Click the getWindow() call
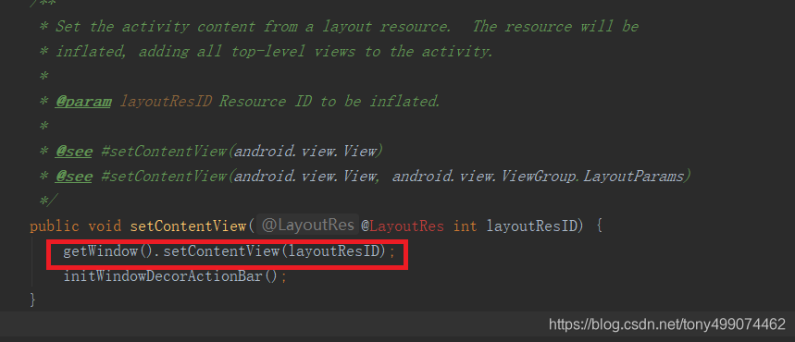Screen dimensions: 795x342 pyautogui.click(x=107, y=250)
